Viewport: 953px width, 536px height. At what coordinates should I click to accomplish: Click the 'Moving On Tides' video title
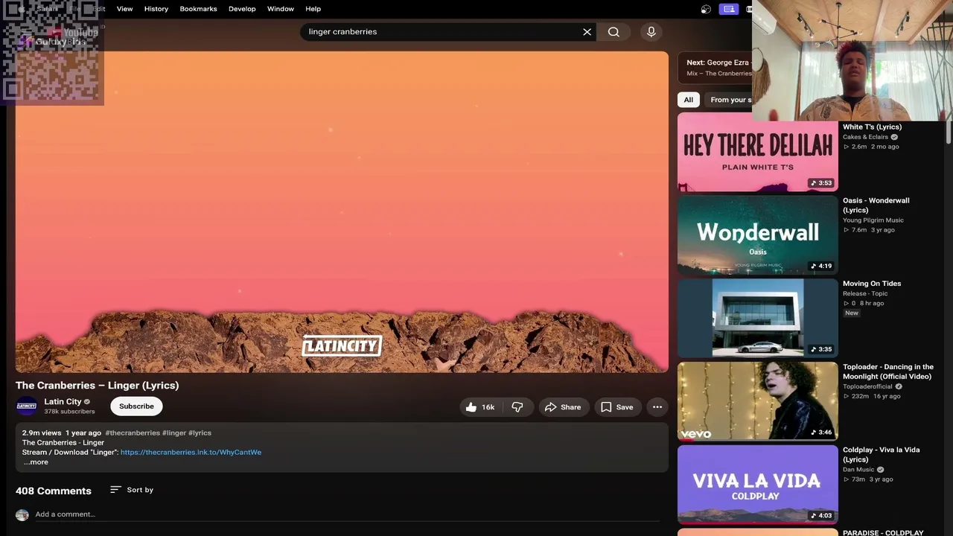click(x=872, y=284)
